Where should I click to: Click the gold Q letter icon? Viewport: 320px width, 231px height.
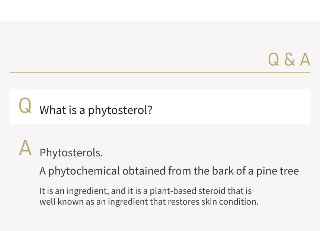(x=25, y=105)
